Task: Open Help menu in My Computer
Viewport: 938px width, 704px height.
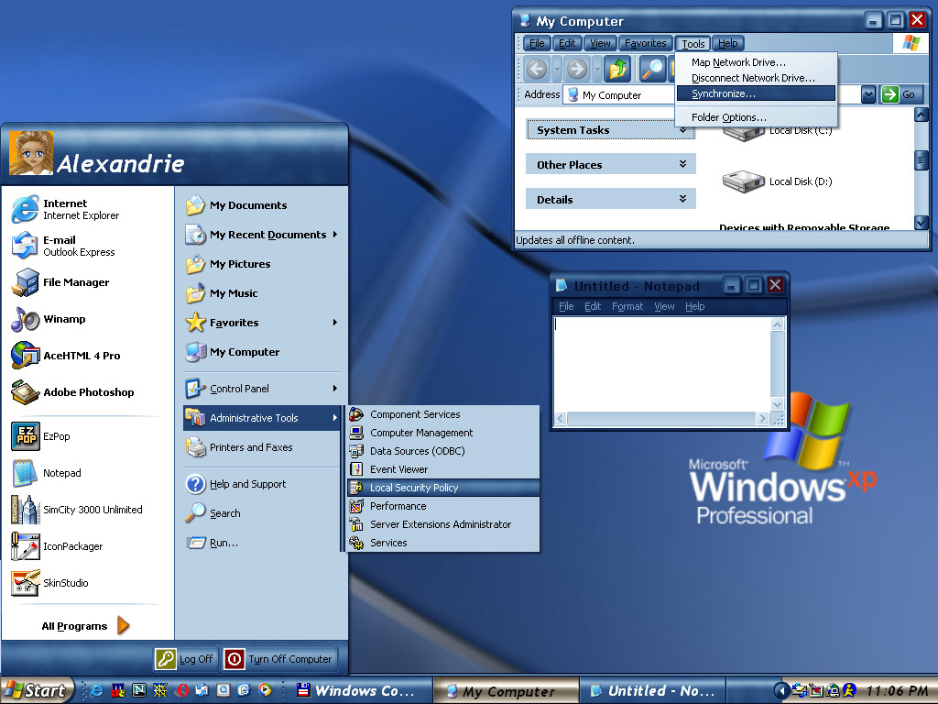Action: [x=727, y=43]
